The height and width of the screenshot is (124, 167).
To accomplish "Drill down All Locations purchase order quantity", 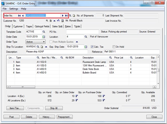I will click(104, 100).
